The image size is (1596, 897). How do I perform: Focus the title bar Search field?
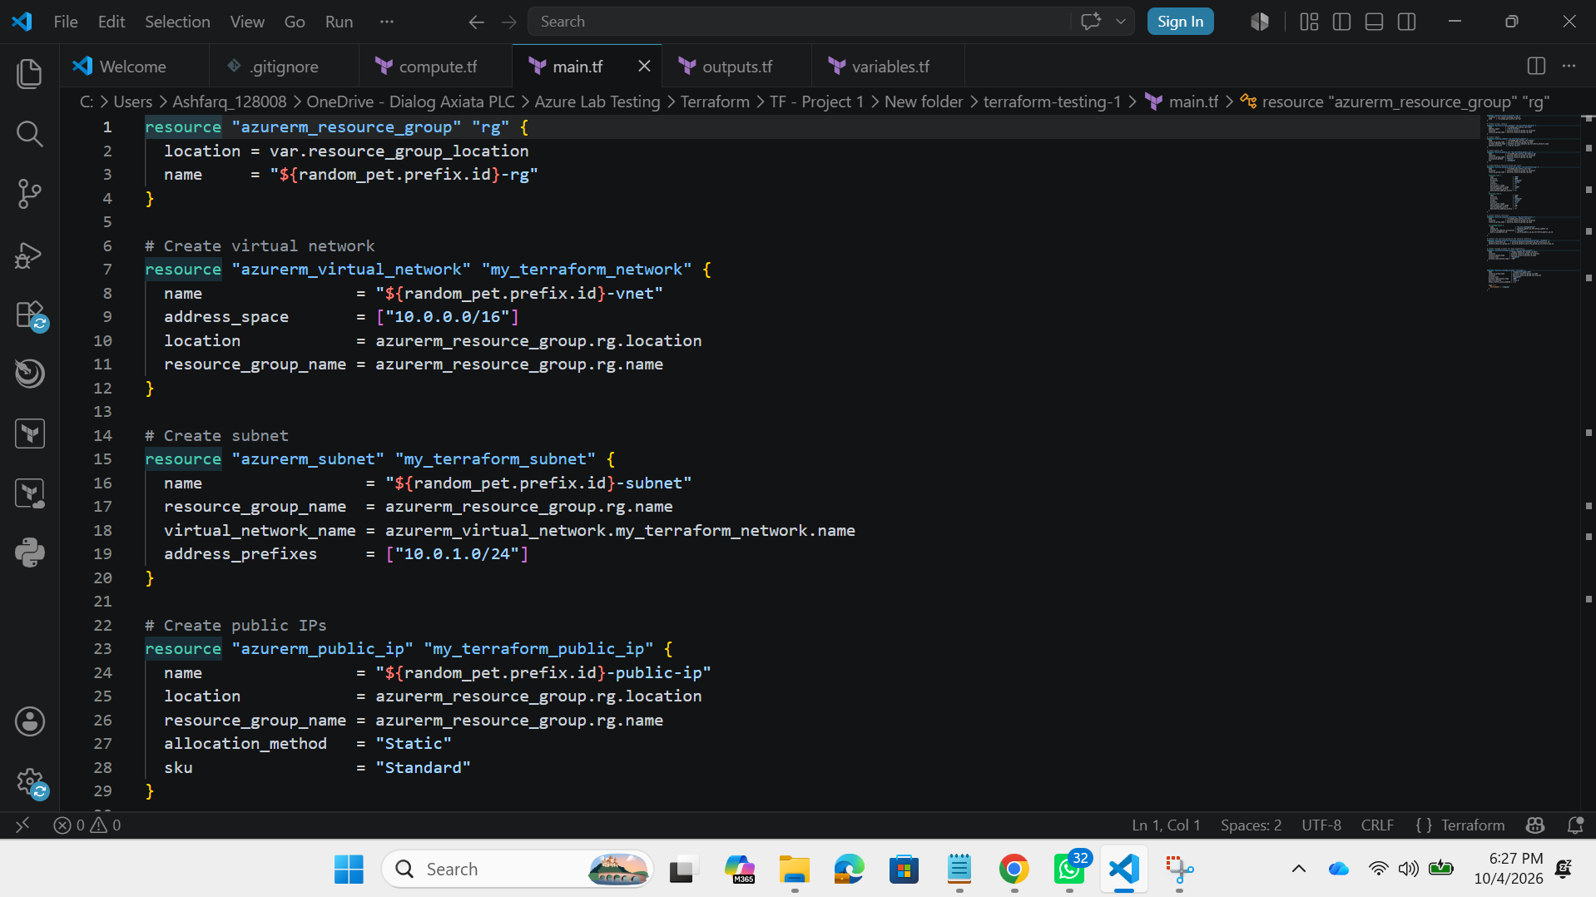coord(799,22)
